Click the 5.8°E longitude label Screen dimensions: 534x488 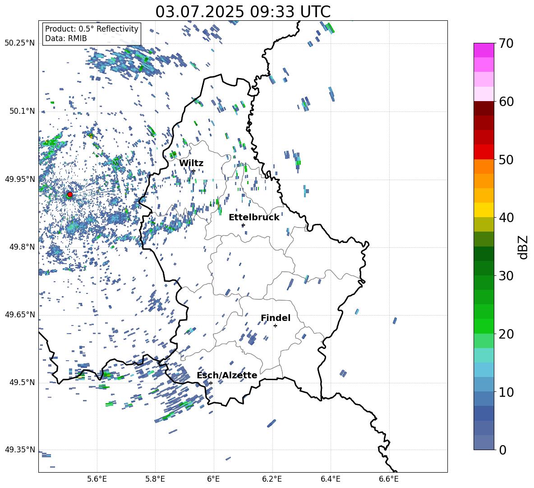[x=155, y=479]
